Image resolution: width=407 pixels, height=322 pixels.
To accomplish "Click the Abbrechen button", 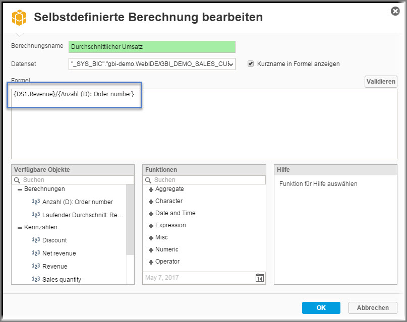I will 373,308.
